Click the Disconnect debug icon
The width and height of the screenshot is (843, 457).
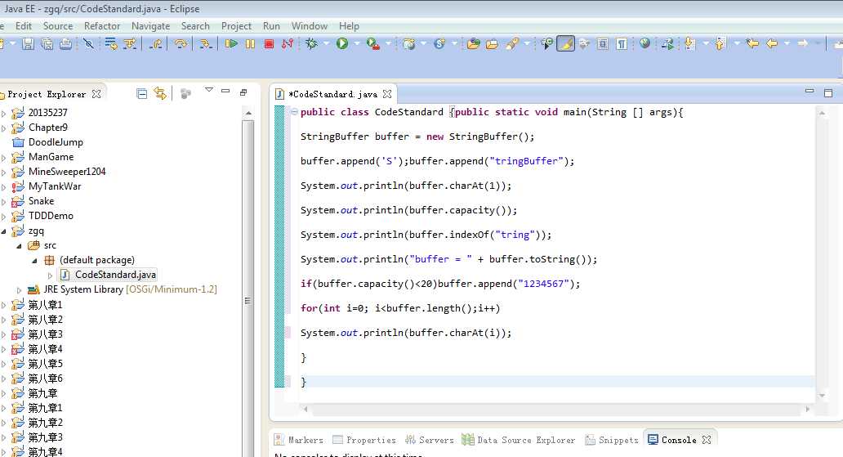288,44
